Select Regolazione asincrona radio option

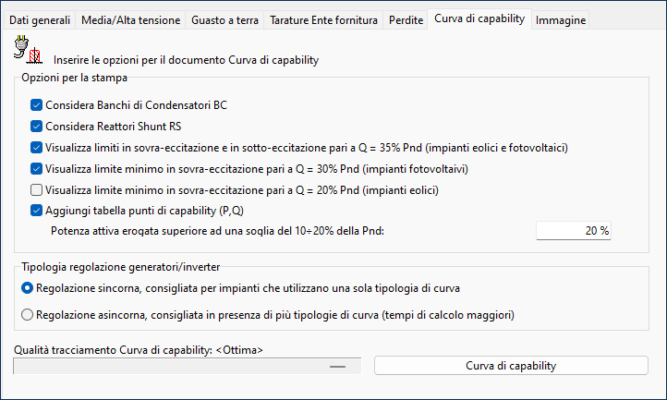click(27, 315)
